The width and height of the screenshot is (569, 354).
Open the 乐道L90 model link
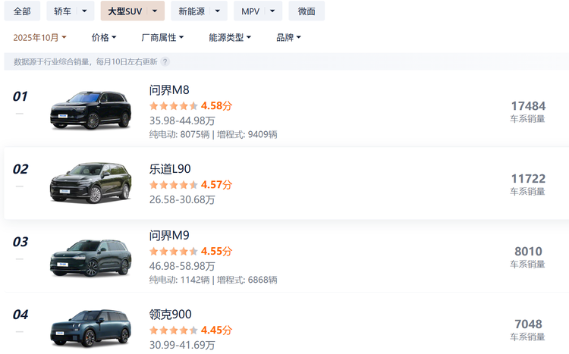[170, 169]
